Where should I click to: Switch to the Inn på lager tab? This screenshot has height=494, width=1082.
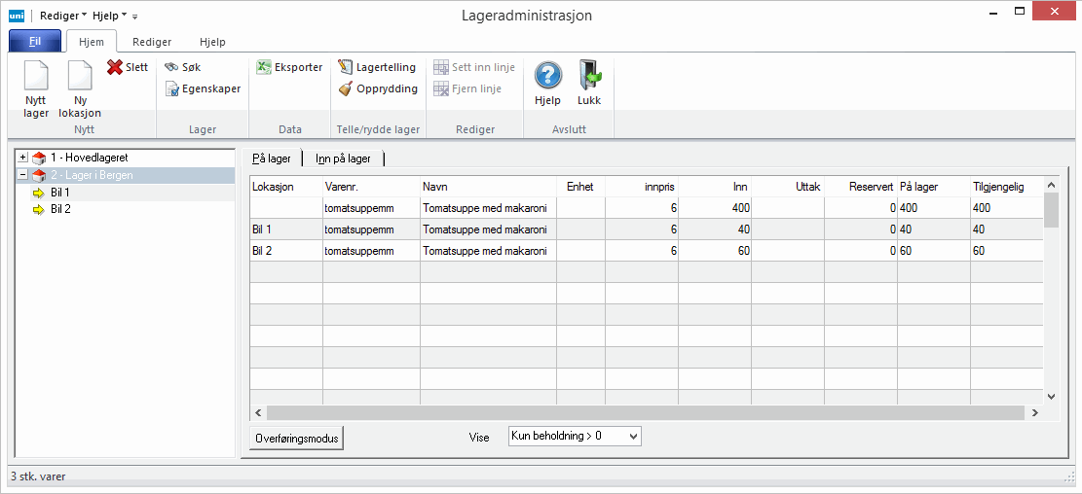(x=343, y=159)
